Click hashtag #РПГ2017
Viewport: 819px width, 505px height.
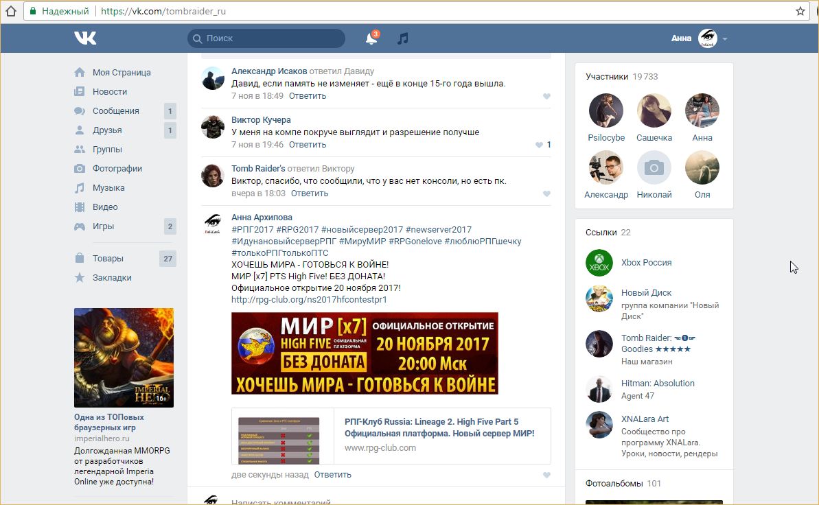pos(252,230)
